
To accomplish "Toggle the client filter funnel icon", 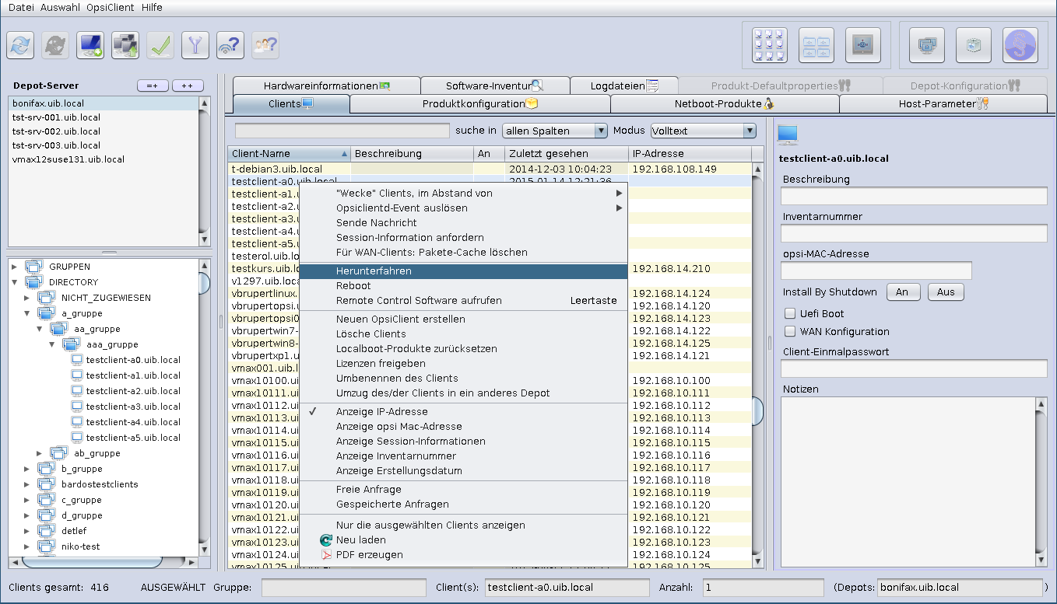I will coord(195,45).
